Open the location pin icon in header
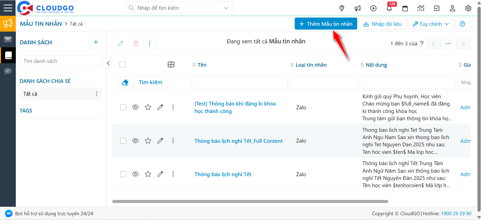Image resolution: width=482 pixels, height=220 pixels. (x=342, y=8)
